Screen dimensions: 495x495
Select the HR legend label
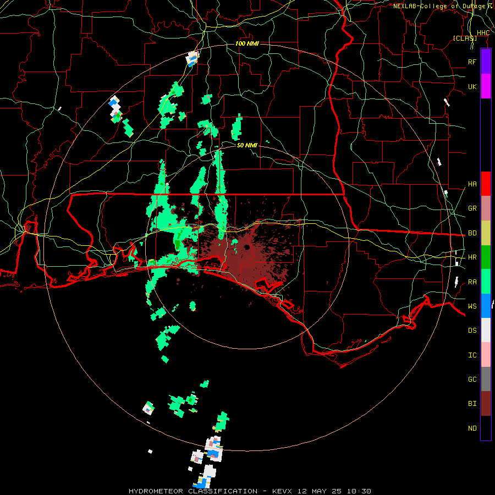coord(472,257)
